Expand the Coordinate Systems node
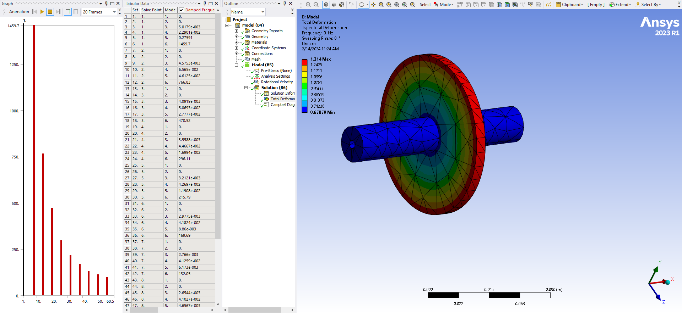 [x=236, y=48]
